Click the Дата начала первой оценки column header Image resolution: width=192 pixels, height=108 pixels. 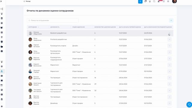point(130,27)
